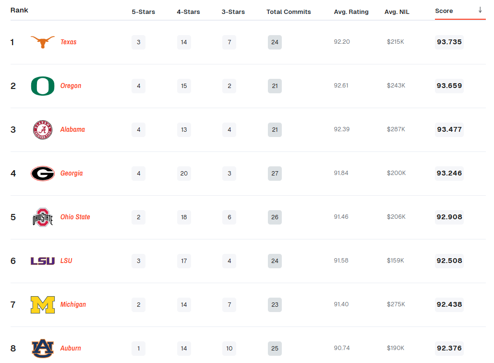Click Michigan's Avg. NIL value $275K
Screen dimensions: 494x363
[396, 304]
